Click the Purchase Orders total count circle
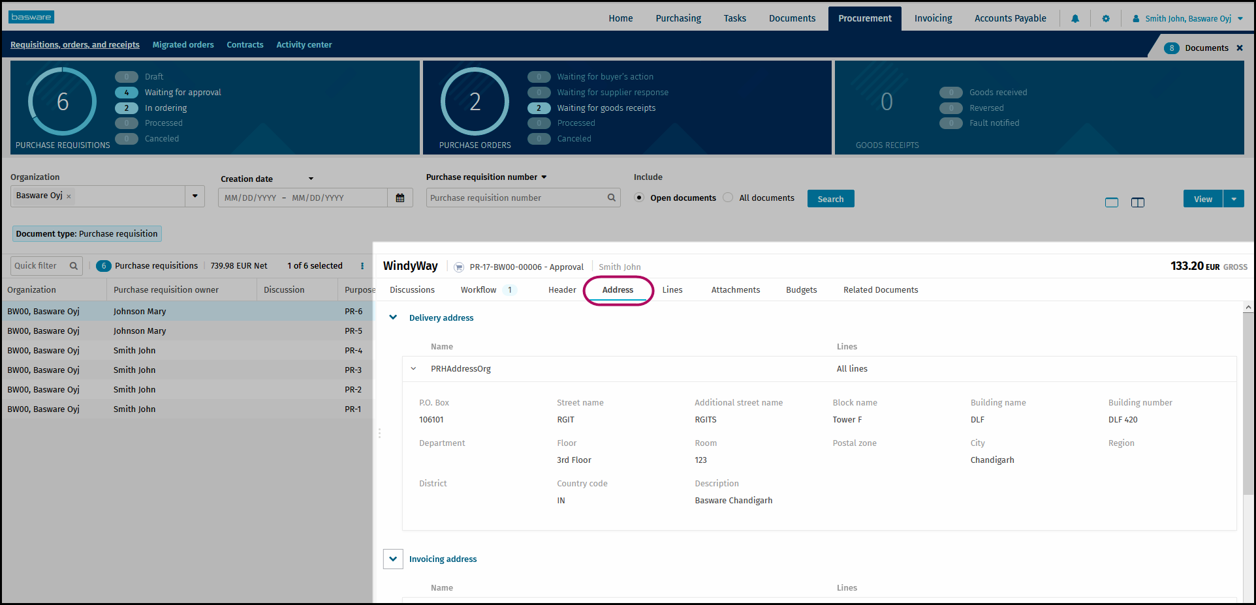The image size is (1256, 605). (x=475, y=102)
